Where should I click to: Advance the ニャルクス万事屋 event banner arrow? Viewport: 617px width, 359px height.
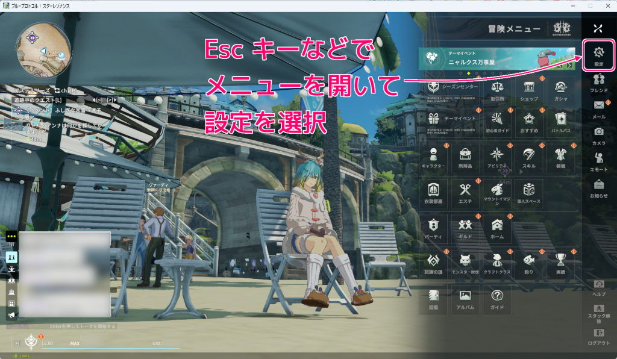569,65
